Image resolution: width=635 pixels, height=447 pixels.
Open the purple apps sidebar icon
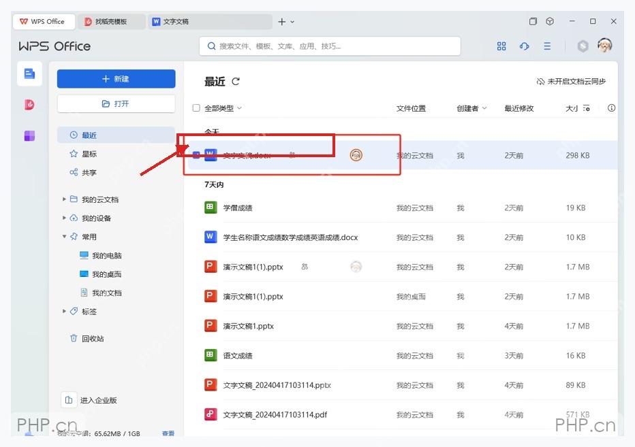29,136
